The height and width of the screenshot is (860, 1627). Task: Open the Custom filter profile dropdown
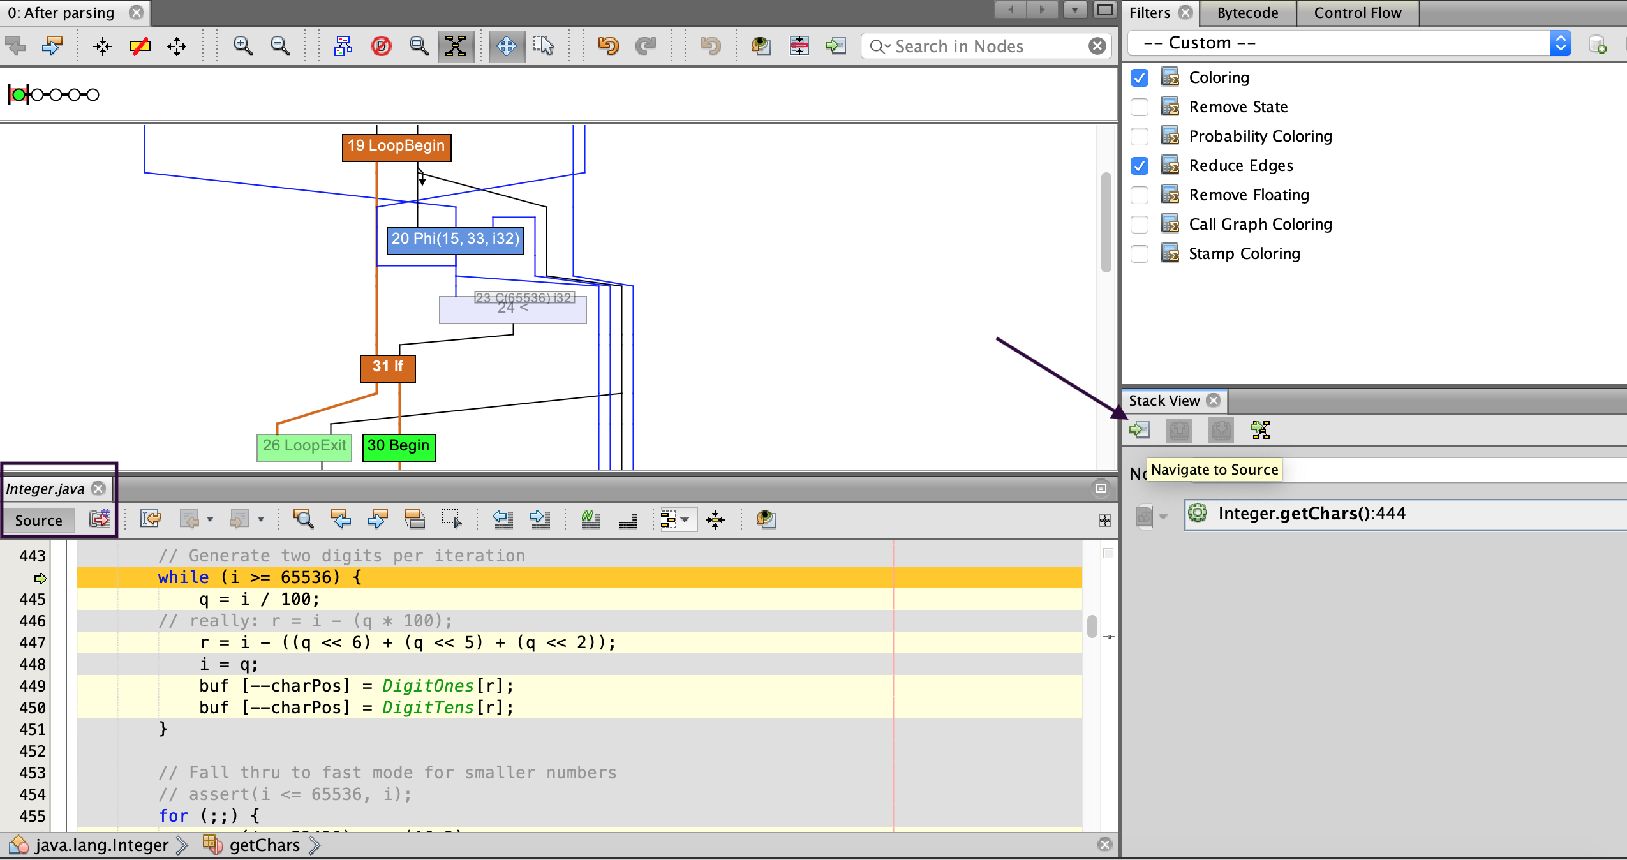(1560, 43)
